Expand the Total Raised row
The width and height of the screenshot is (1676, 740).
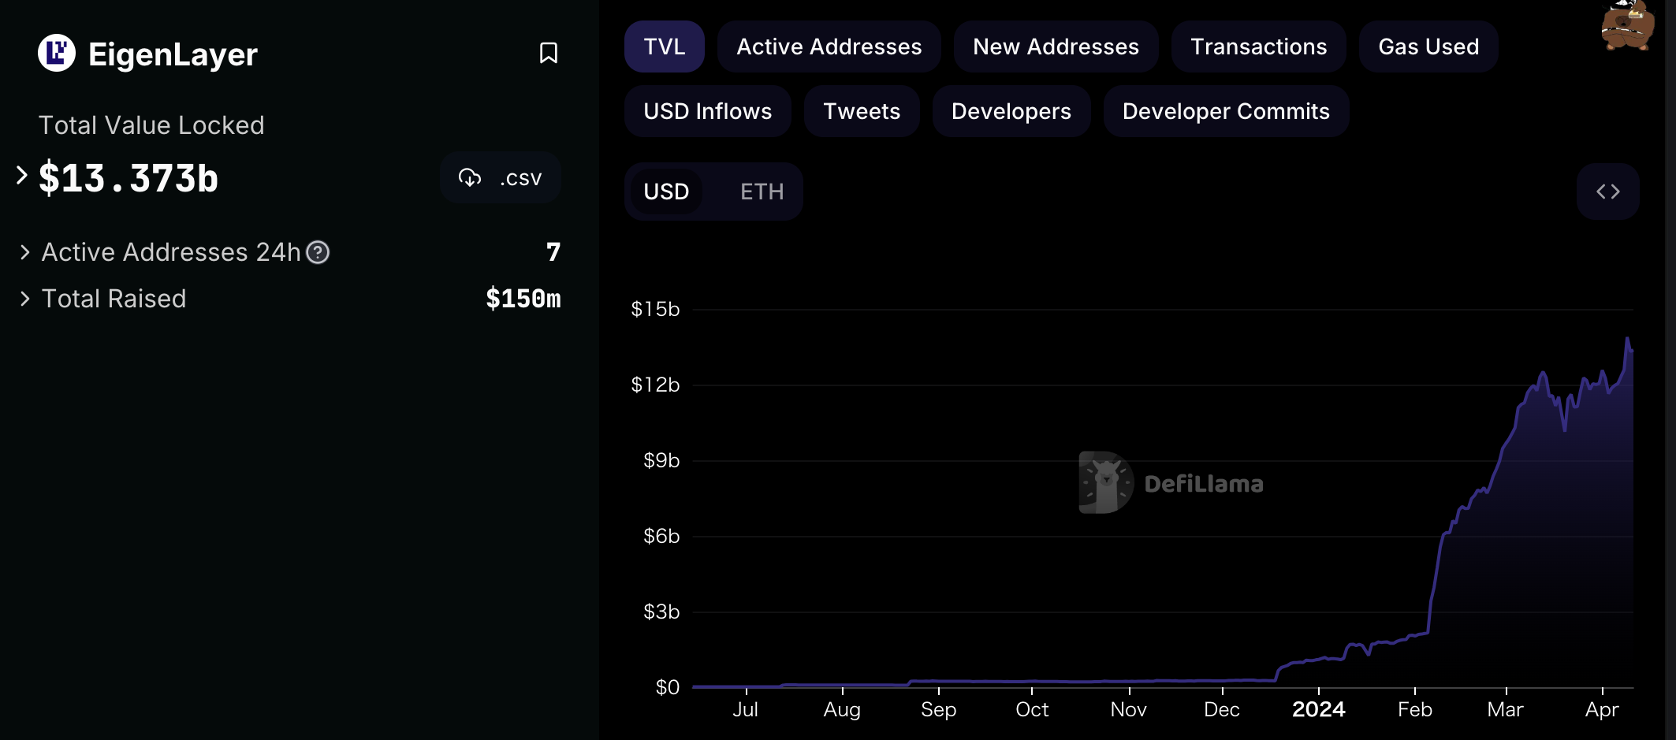(24, 299)
